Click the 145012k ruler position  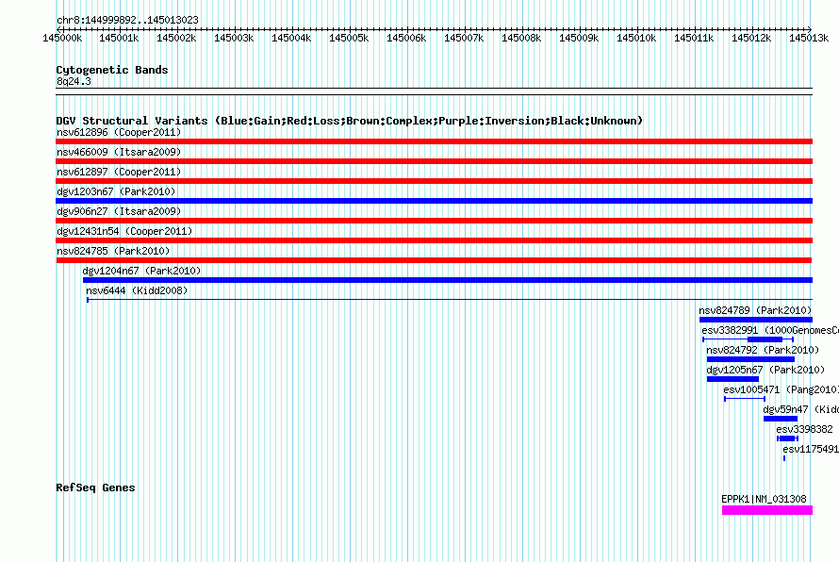click(751, 38)
